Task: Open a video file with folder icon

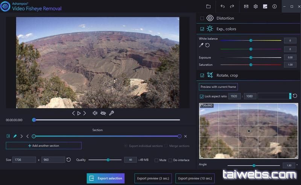Action: [208, 6]
